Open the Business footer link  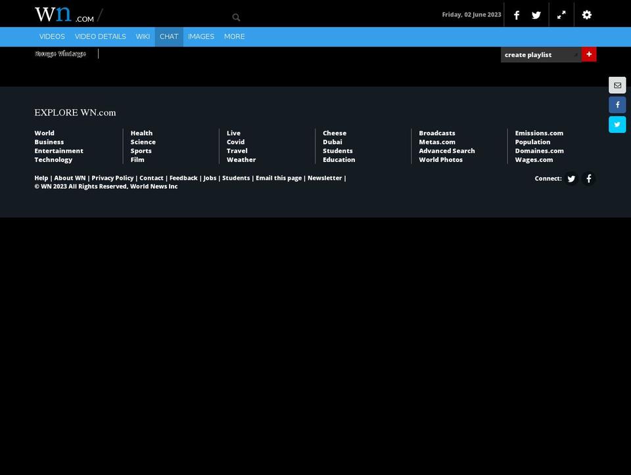click(x=49, y=142)
